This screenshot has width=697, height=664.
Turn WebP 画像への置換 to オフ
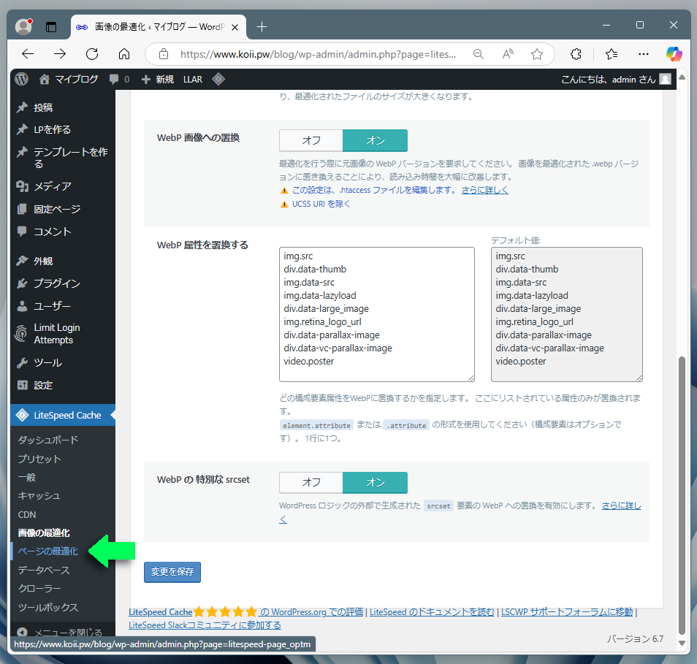311,140
